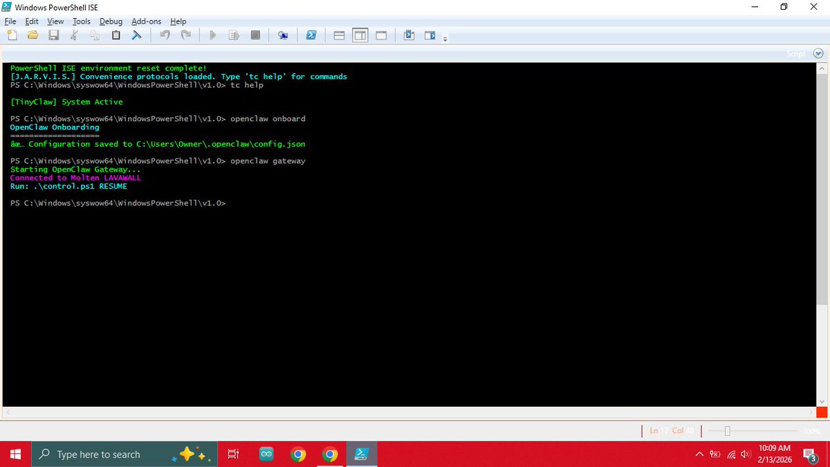830x467 pixels.
Task: Create a new script with New Script icon
Action: (x=12, y=35)
